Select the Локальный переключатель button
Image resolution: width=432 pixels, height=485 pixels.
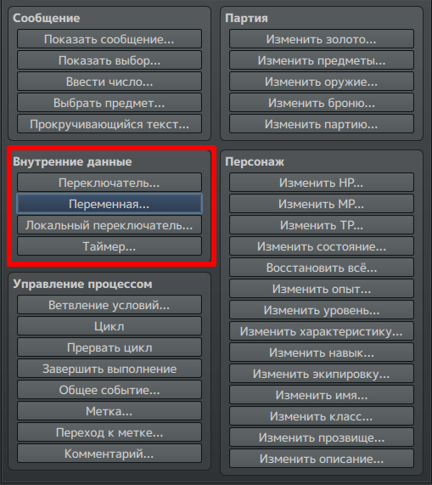pyautogui.click(x=109, y=225)
